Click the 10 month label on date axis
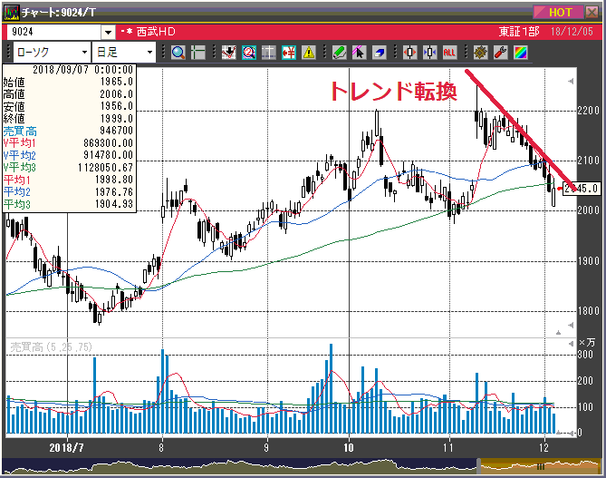The width and height of the screenshot is (606, 478). [x=349, y=448]
